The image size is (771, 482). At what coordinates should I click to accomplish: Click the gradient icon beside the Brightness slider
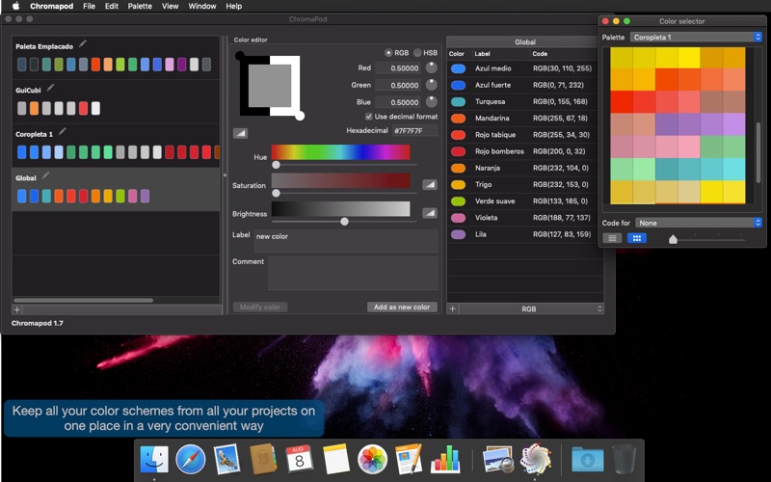pos(430,213)
